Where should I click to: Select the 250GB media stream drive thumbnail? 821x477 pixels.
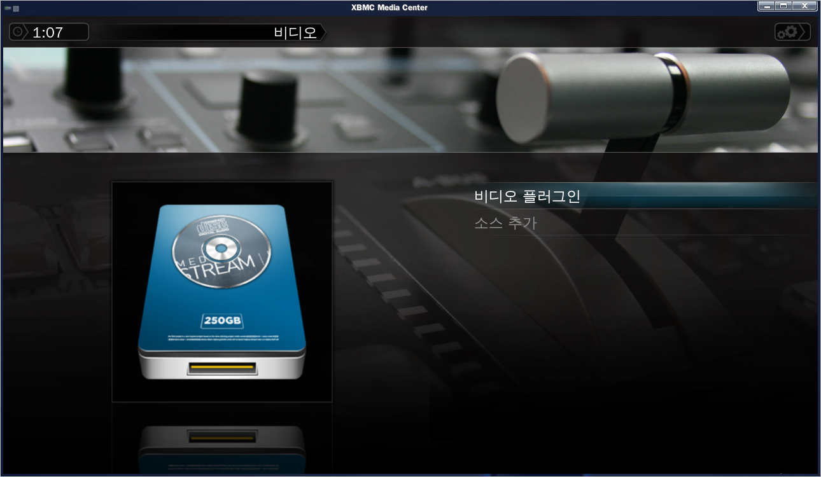click(x=222, y=292)
